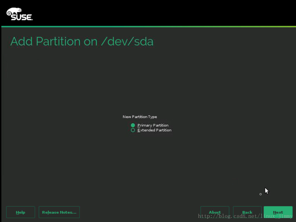Open the Help dialog

[x=21, y=212]
